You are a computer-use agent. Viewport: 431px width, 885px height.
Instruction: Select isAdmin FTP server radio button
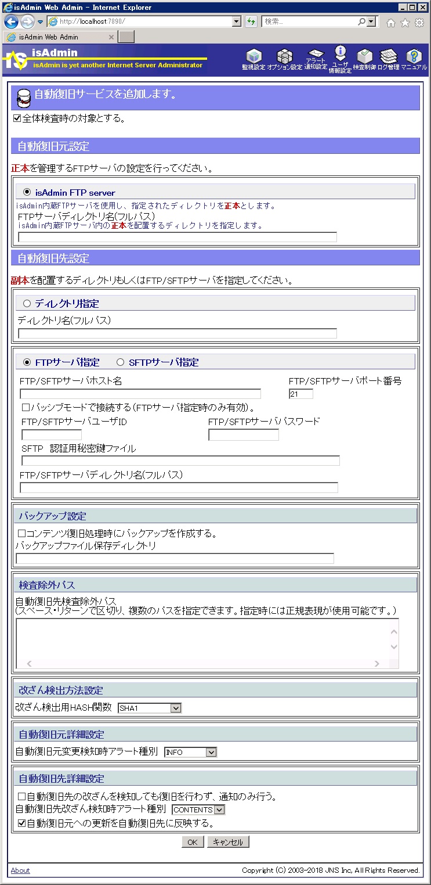27,192
